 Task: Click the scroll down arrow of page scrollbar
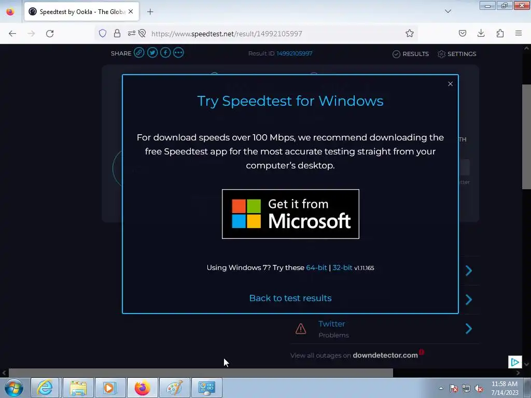coord(526,364)
